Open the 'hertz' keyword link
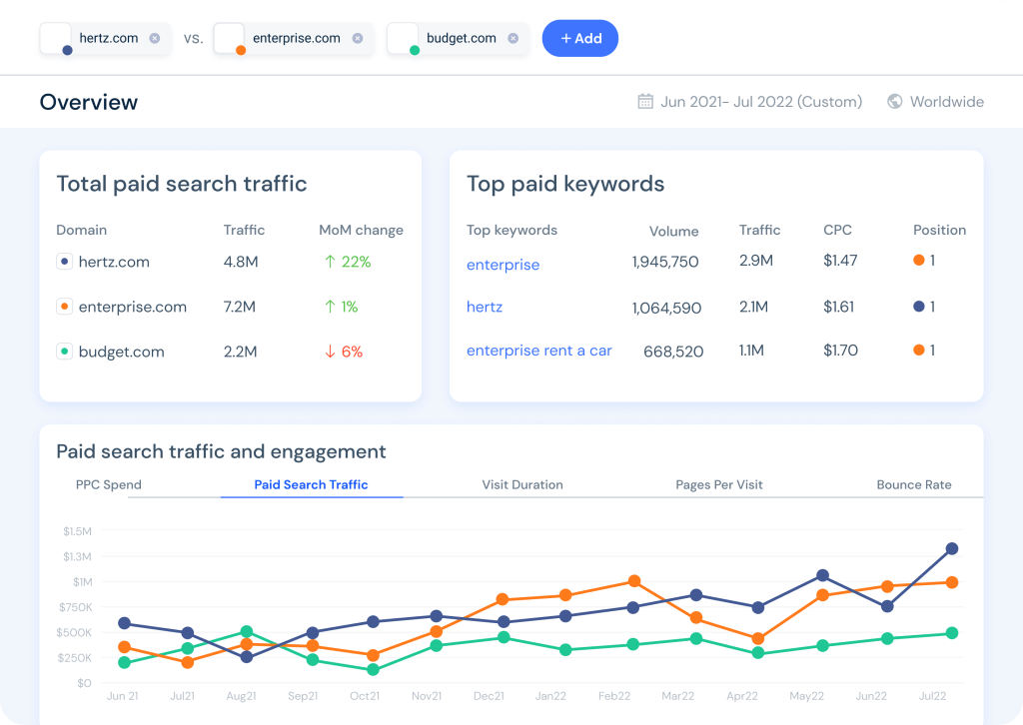1023x725 pixels. tap(485, 307)
